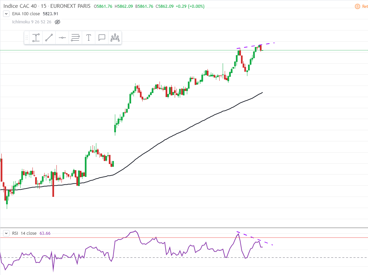This screenshot has width=368, height=275.
Task: Select the Text annotation tool
Action: (89, 38)
